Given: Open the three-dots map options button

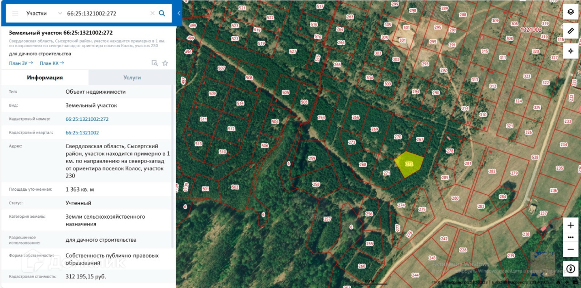Looking at the screenshot, I should (x=571, y=237).
